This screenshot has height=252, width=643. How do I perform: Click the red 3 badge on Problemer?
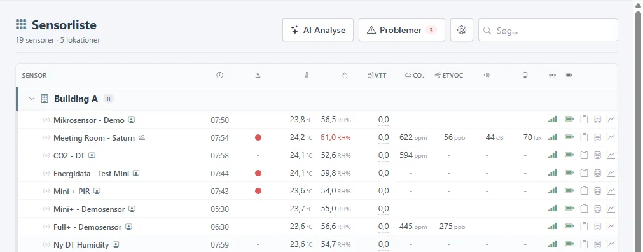(431, 30)
